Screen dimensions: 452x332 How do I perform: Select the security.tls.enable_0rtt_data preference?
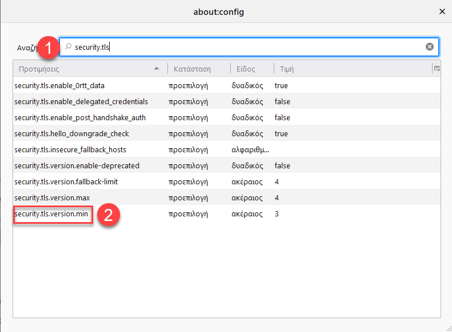click(x=59, y=86)
